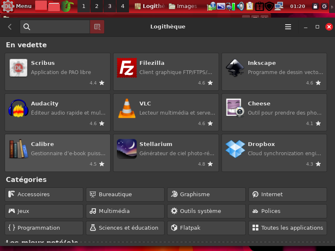Click the Inkscape application icon
The width and height of the screenshot is (335, 251).
click(235, 68)
